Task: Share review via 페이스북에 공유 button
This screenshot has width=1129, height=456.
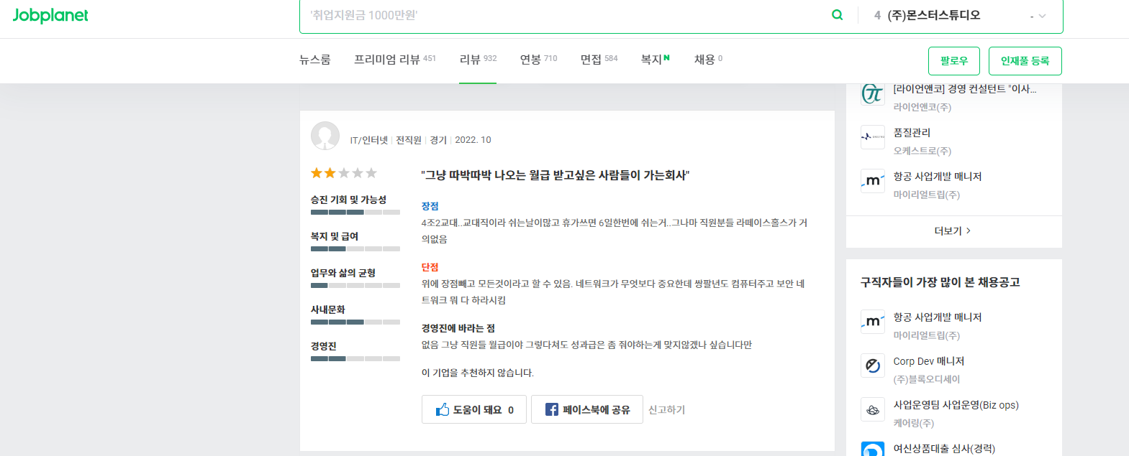Action: click(587, 409)
